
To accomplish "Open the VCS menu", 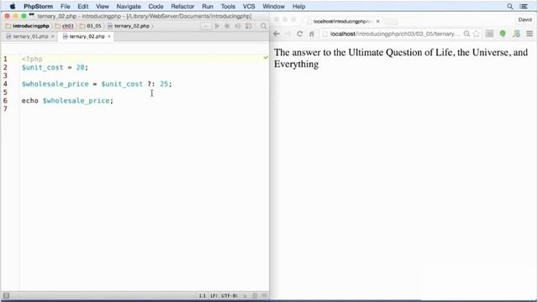I will [x=249, y=6].
